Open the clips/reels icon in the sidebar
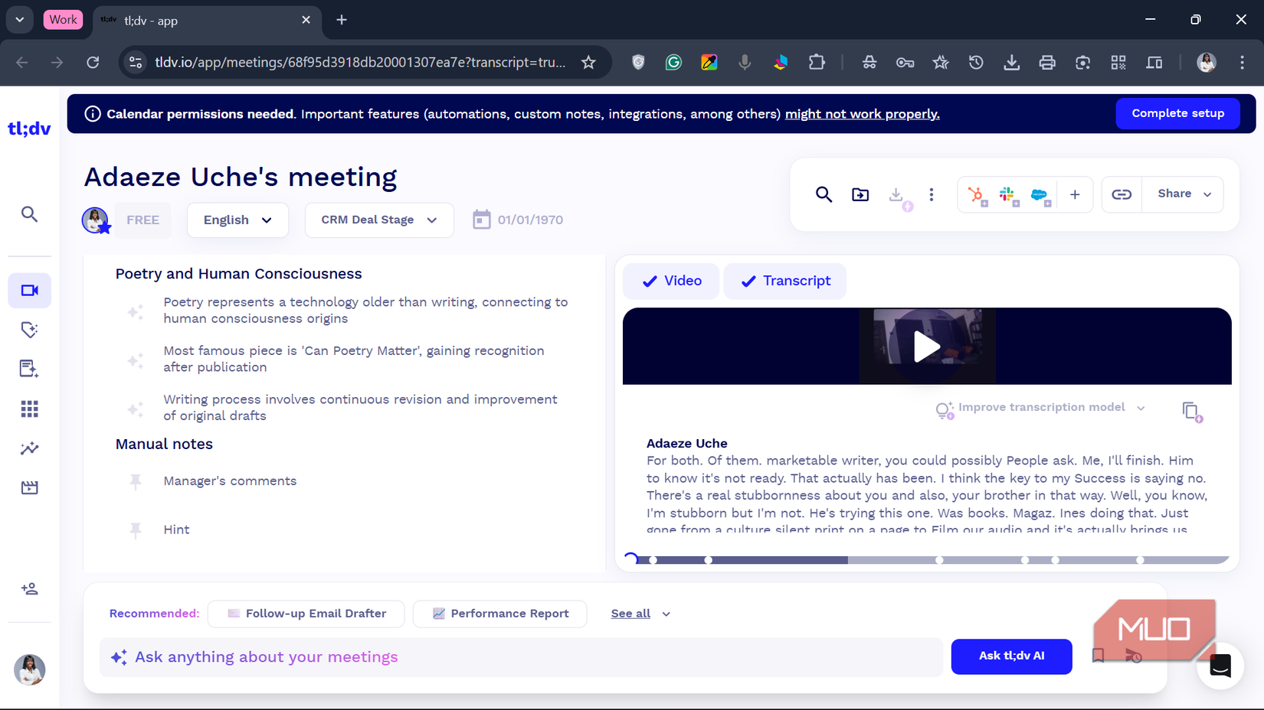 point(29,487)
